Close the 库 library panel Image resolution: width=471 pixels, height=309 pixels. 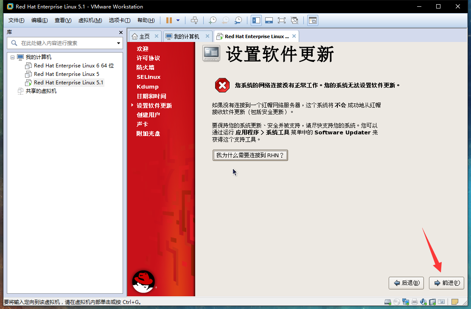click(121, 32)
